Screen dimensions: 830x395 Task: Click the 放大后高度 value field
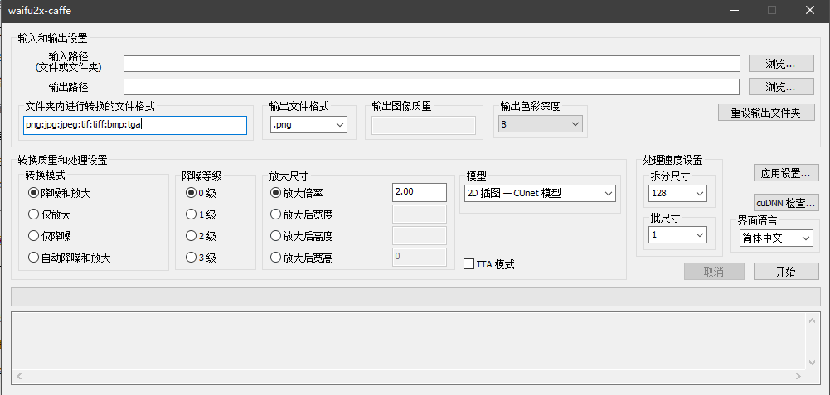(420, 235)
